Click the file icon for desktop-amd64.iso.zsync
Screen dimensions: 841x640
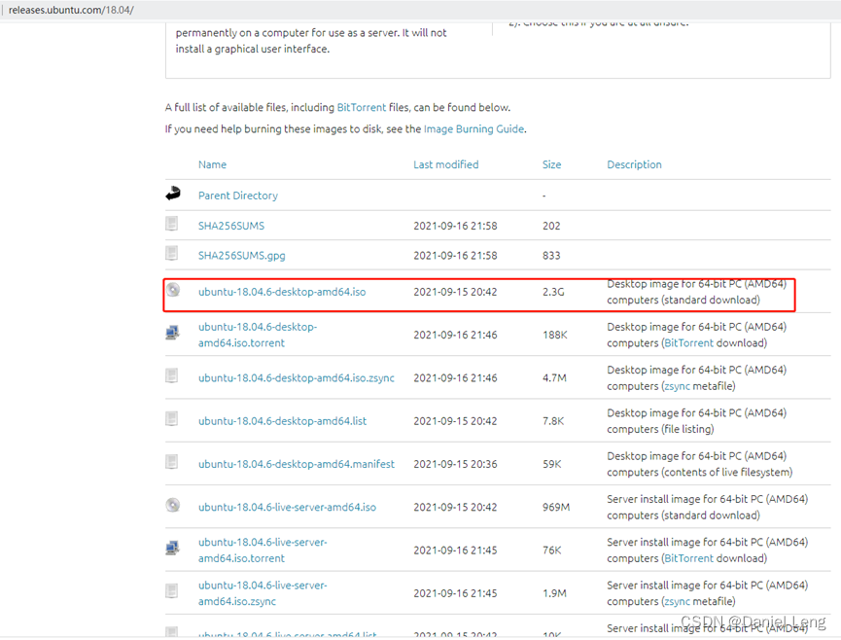172,375
